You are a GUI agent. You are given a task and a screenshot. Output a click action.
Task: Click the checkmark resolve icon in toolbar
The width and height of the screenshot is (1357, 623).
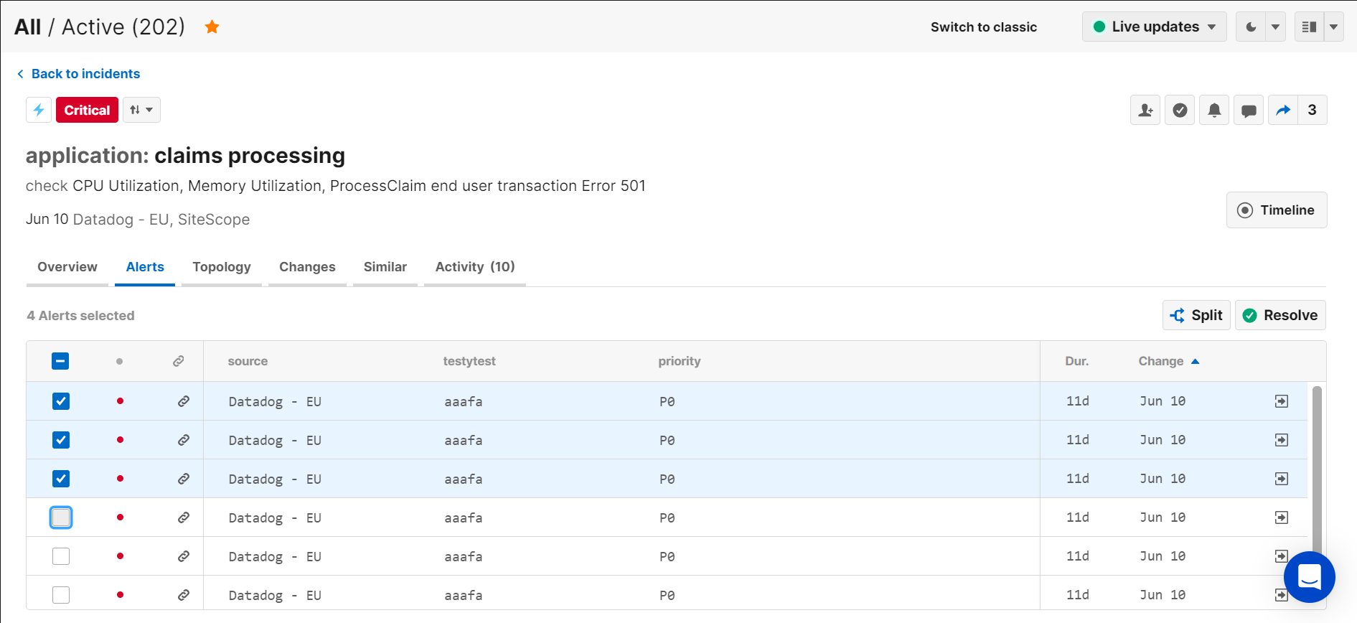point(1179,110)
